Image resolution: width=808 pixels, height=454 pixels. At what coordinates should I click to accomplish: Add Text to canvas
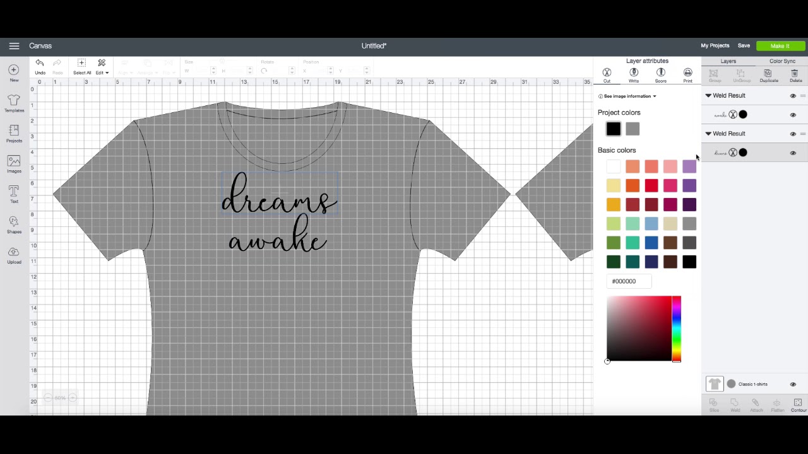point(14,194)
